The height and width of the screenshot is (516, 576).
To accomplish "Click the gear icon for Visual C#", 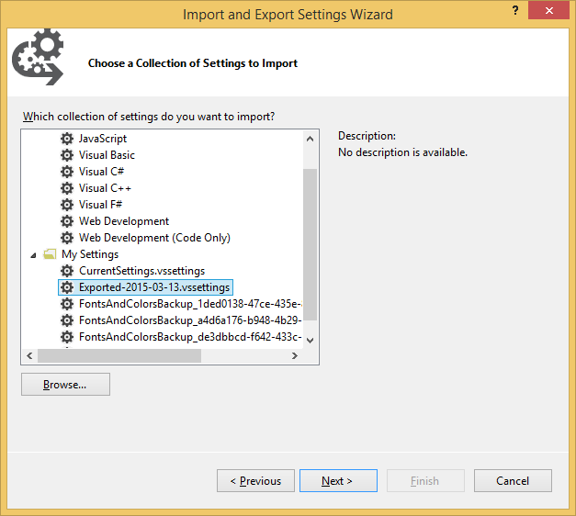I will (67, 172).
